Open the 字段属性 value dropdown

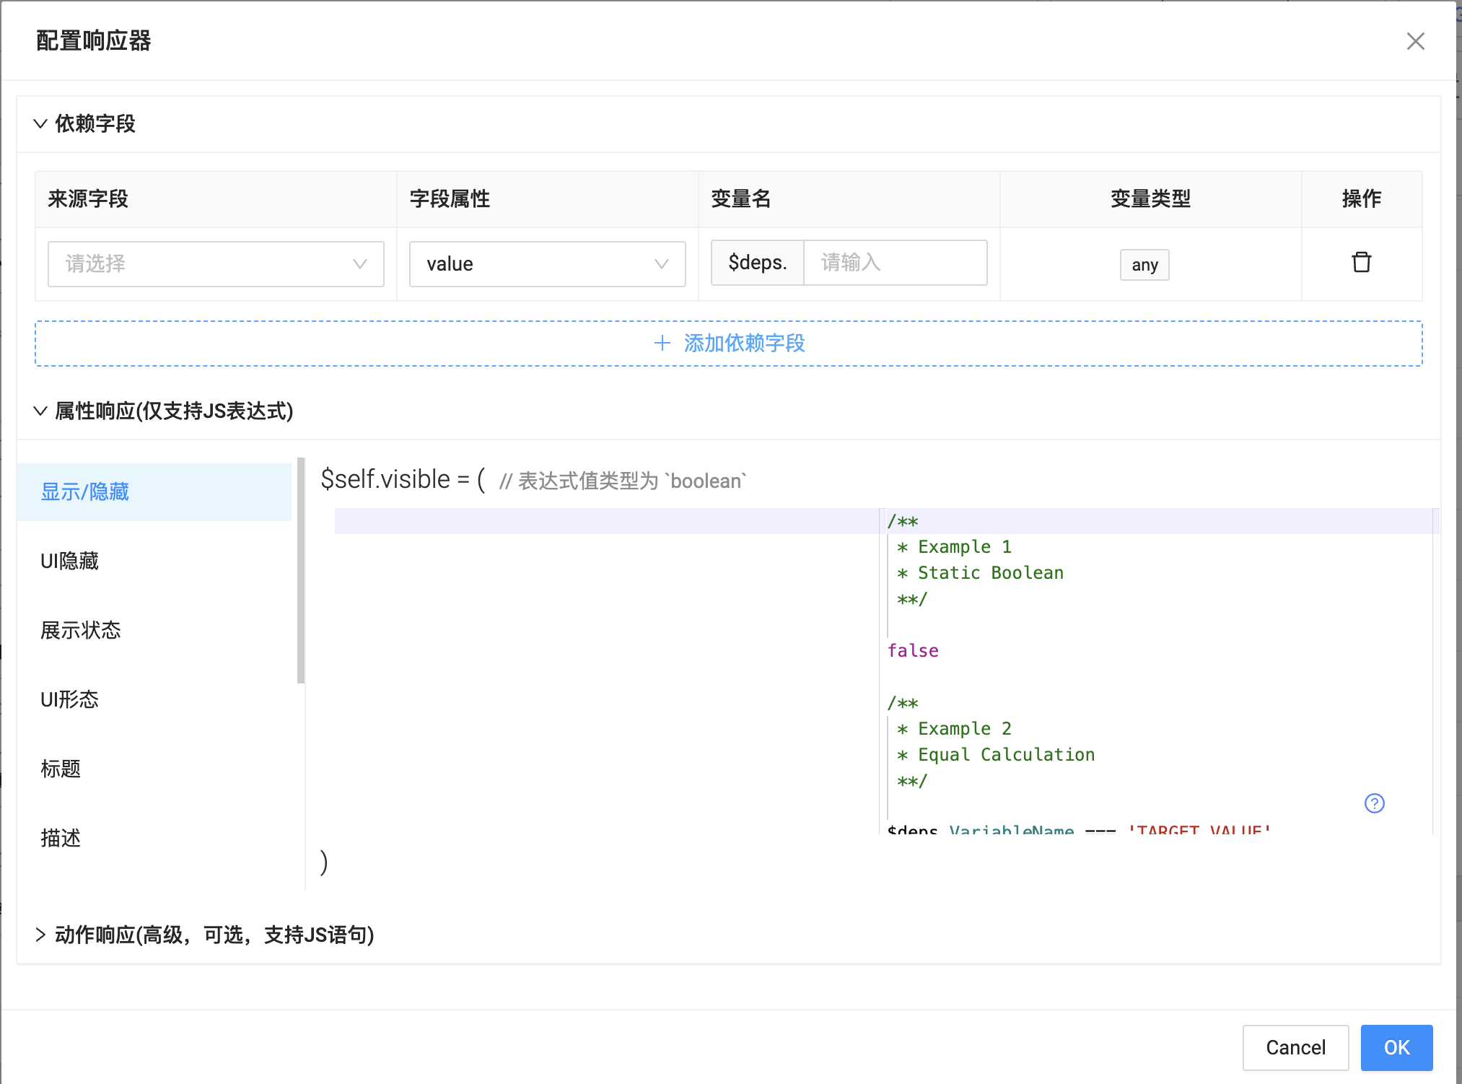[547, 264]
